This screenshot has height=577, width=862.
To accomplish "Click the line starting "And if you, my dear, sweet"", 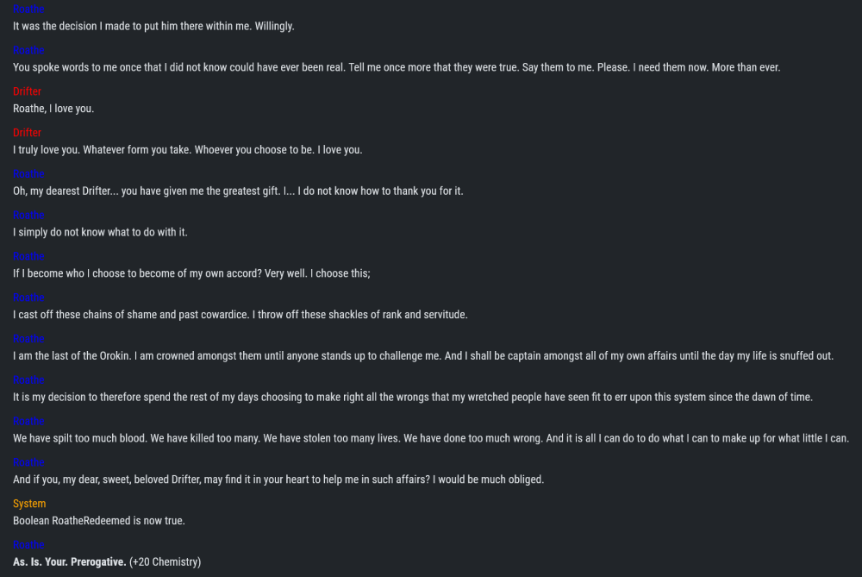I will 278,480.
